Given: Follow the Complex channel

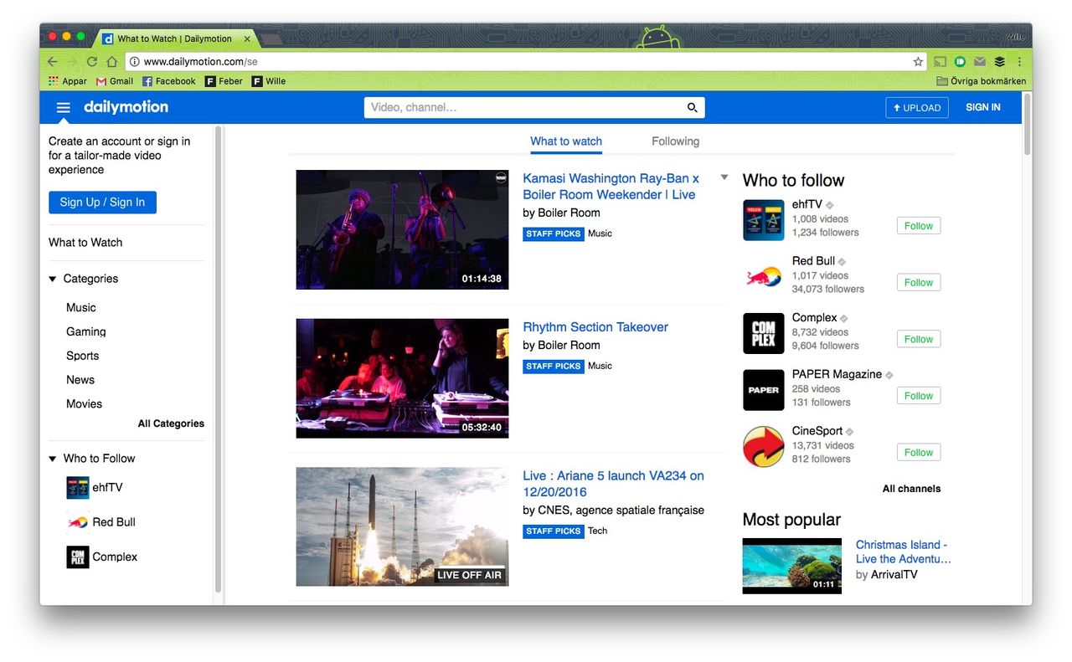Looking at the screenshot, I should pyautogui.click(x=919, y=339).
